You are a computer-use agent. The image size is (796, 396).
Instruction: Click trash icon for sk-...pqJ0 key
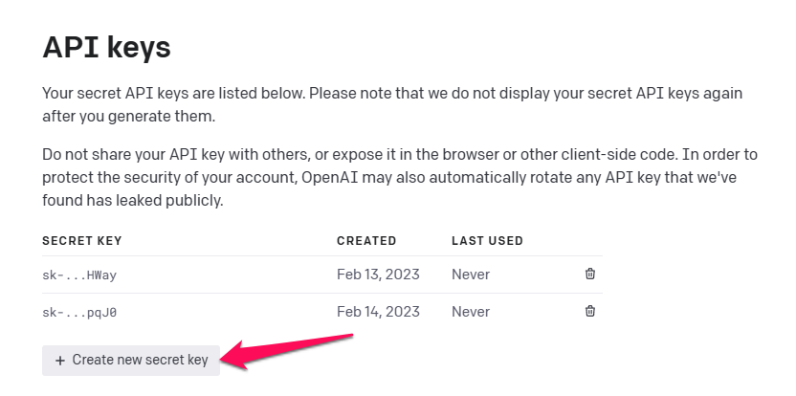pyautogui.click(x=590, y=311)
